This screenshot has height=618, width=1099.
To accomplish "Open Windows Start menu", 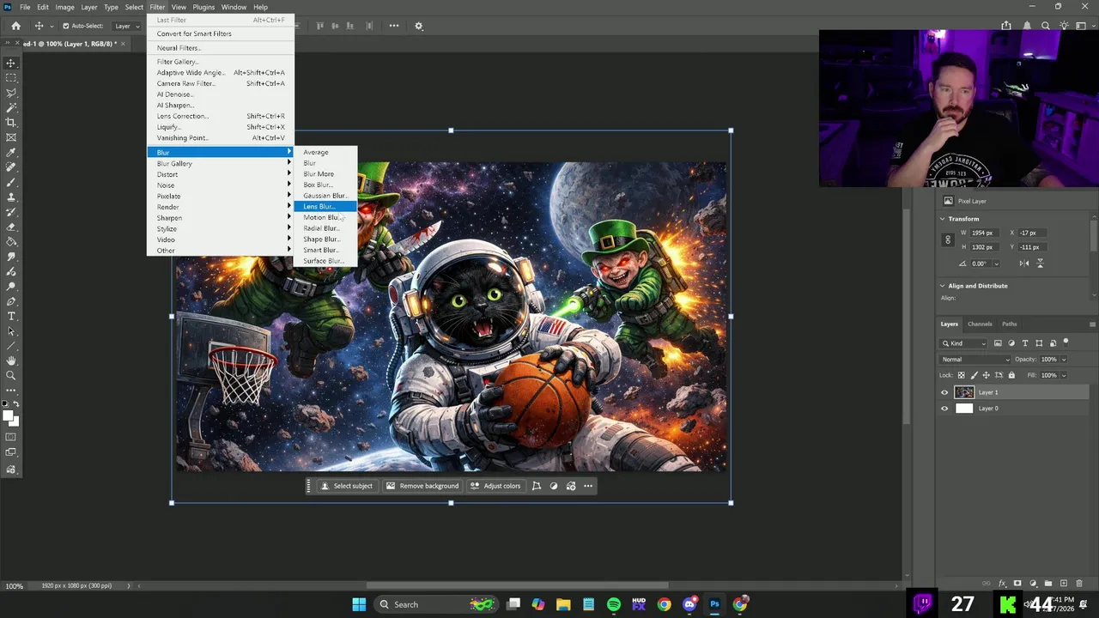I will (359, 604).
